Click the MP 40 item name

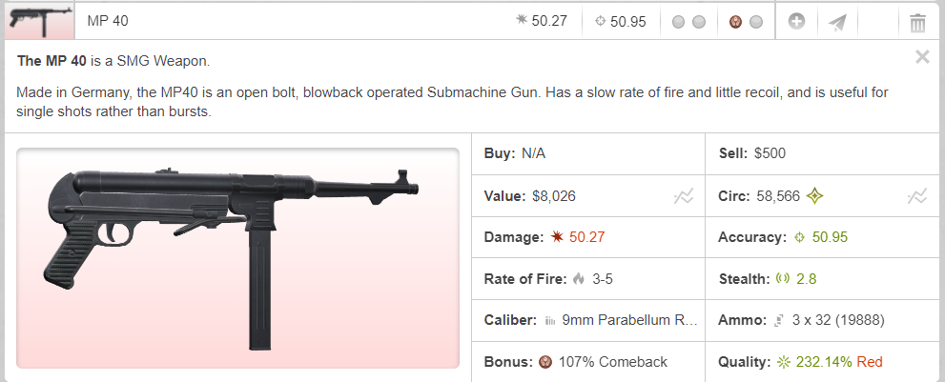coord(106,21)
